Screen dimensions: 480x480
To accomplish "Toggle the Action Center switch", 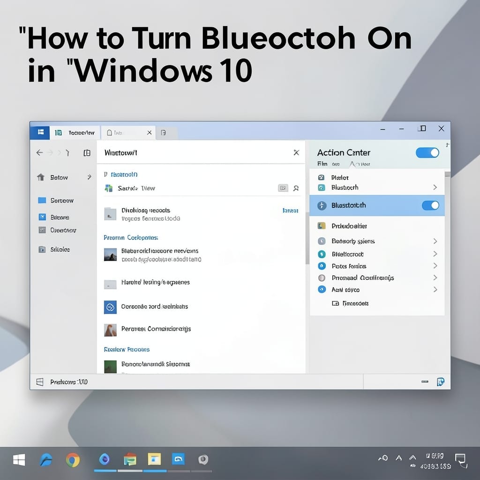I will coord(427,153).
